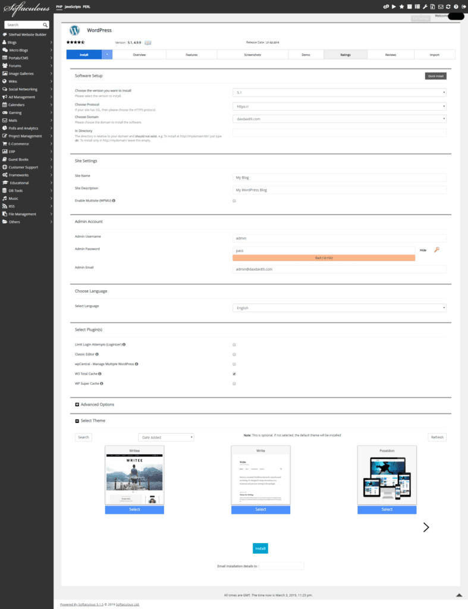Viewport: 468px width, 609px height.
Task: Click the changelog icon beside version number
Action: point(148,43)
